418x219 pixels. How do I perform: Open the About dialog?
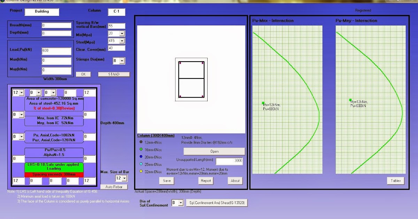coord(235,181)
